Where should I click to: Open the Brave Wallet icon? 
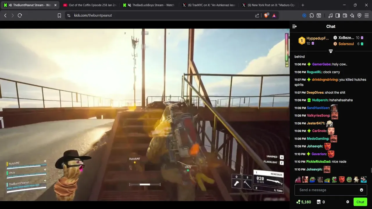[345, 15]
